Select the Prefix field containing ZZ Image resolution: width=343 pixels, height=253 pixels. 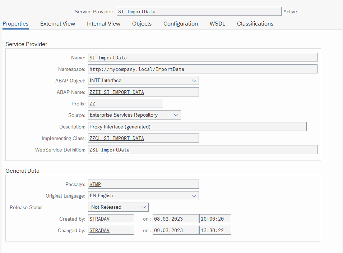tap(125, 104)
